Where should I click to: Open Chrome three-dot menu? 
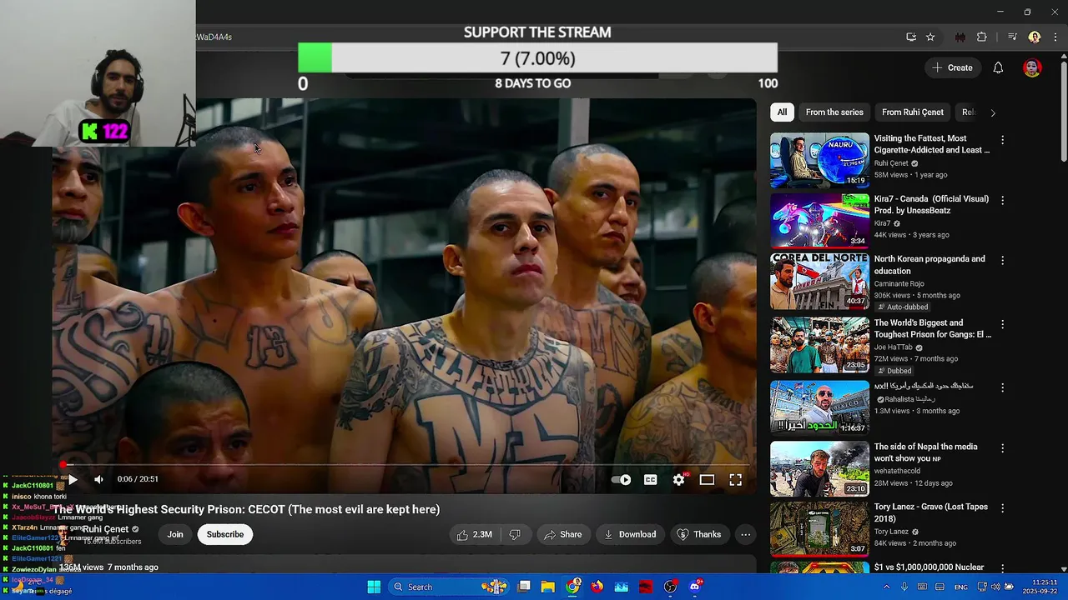(1055, 37)
